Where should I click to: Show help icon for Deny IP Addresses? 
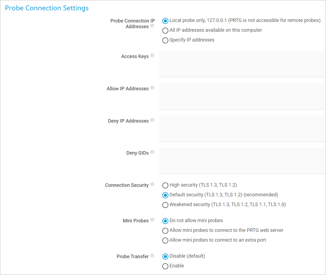(x=152, y=120)
